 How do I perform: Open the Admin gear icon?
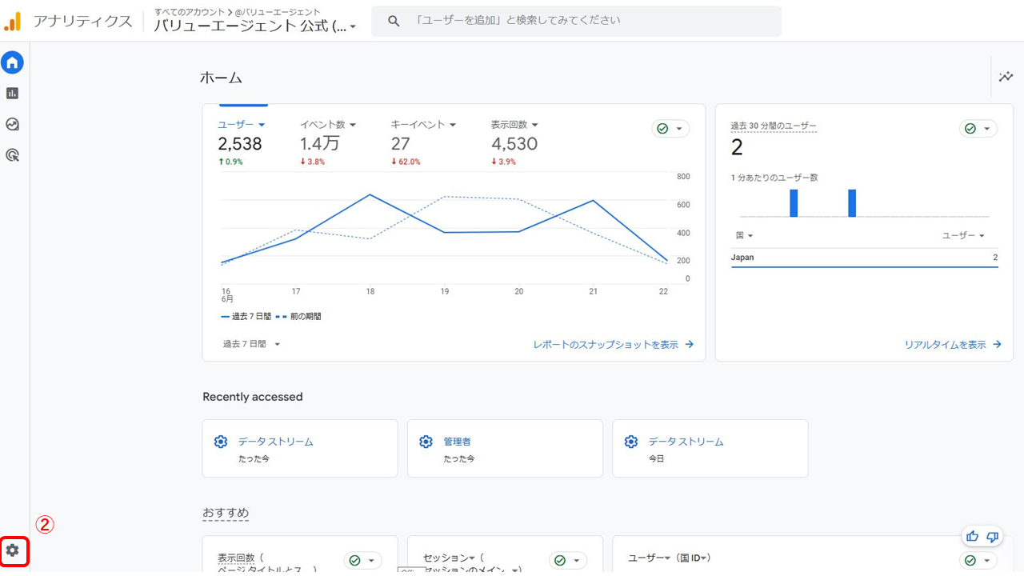pyautogui.click(x=13, y=550)
